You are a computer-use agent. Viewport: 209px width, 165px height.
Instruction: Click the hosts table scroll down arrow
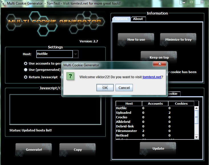(196, 137)
